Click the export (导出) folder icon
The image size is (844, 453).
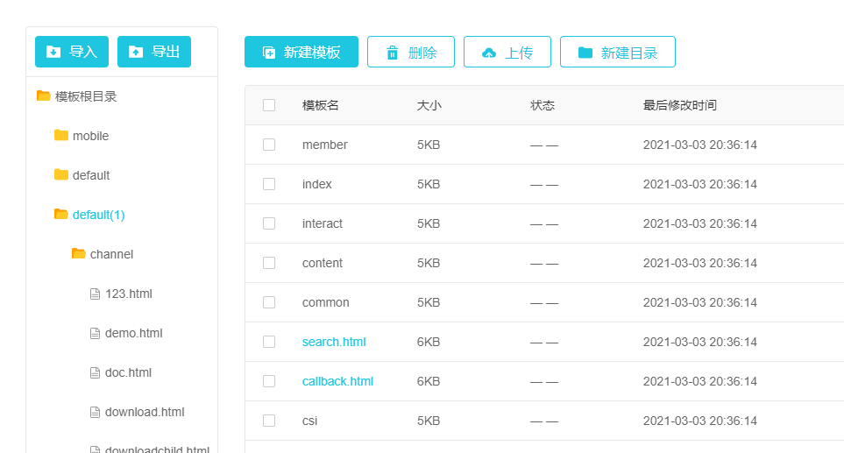(136, 52)
